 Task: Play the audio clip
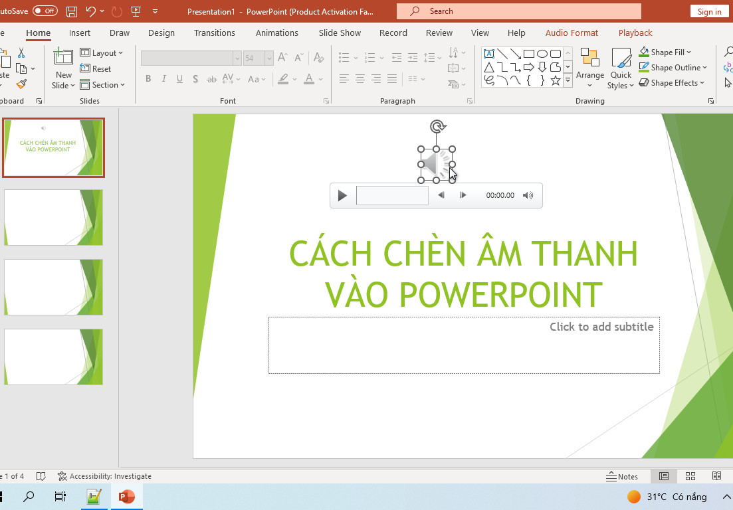pyautogui.click(x=342, y=195)
